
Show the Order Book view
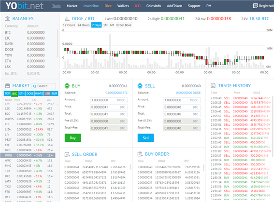pyautogui.click(x=124, y=25)
